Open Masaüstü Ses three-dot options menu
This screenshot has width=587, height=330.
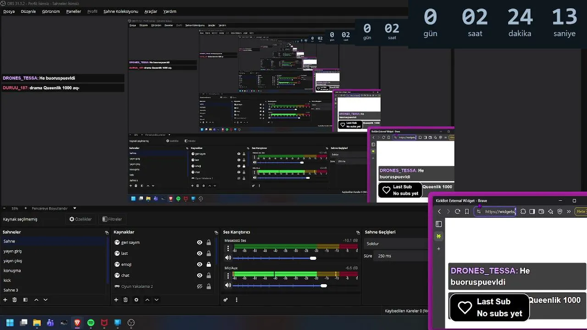tap(228, 248)
